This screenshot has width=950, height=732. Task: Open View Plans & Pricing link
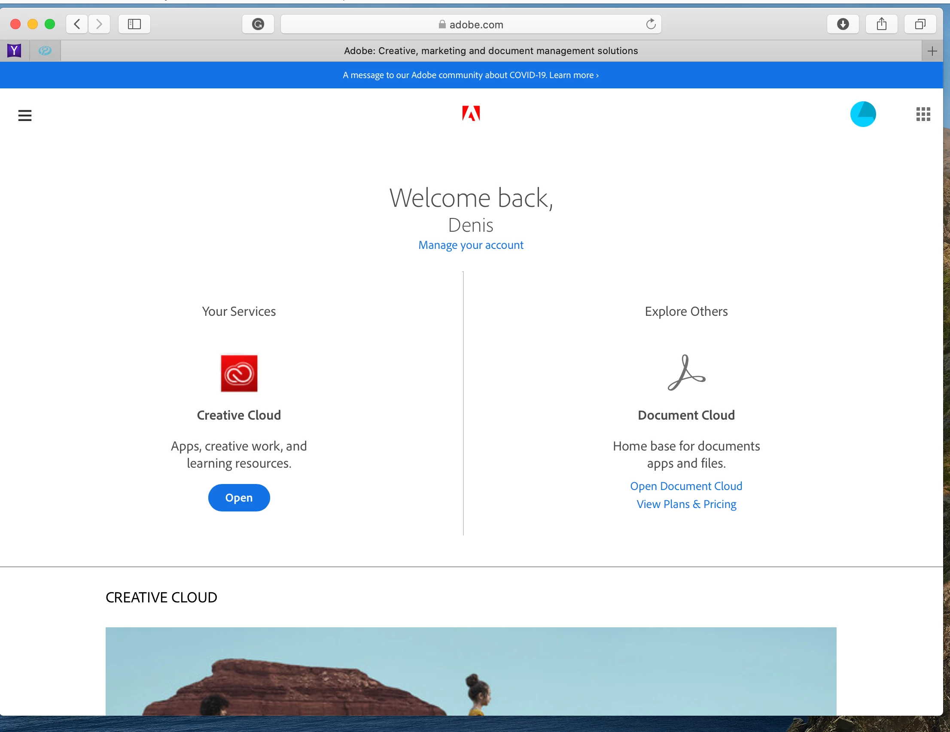686,504
